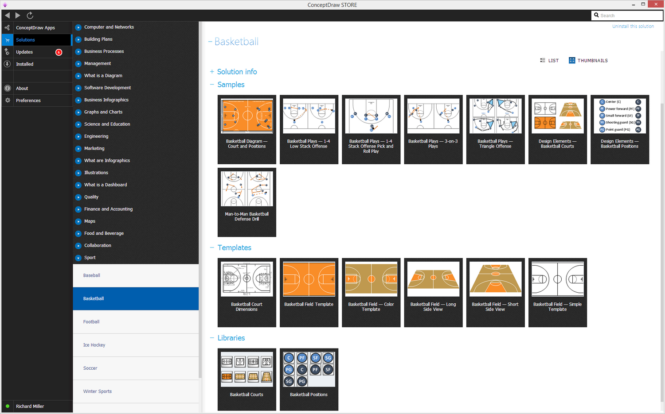The height and width of the screenshot is (414, 665).
Task: Collapse the Samples section
Action: pyautogui.click(x=212, y=85)
